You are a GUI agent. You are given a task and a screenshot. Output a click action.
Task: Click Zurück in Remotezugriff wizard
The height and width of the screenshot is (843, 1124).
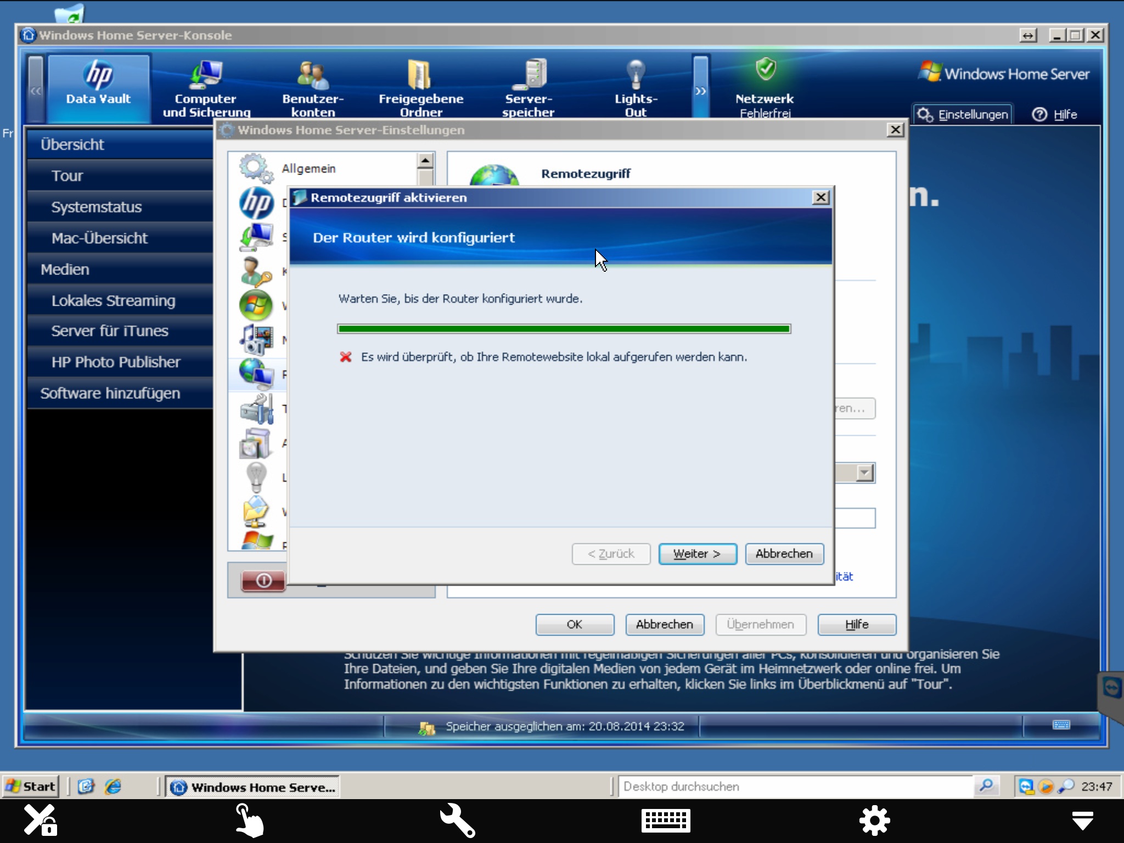[x=611, y=554]
